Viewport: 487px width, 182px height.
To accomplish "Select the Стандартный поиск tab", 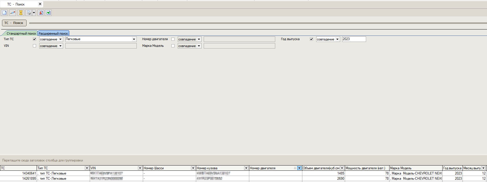I will pos(21,34).
